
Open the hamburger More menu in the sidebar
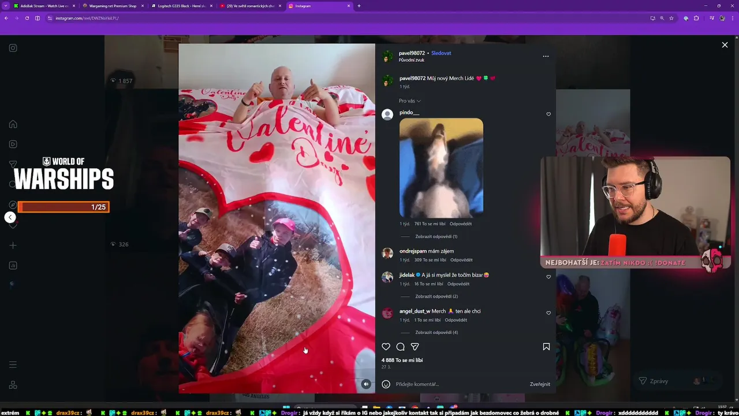point(13,365)
